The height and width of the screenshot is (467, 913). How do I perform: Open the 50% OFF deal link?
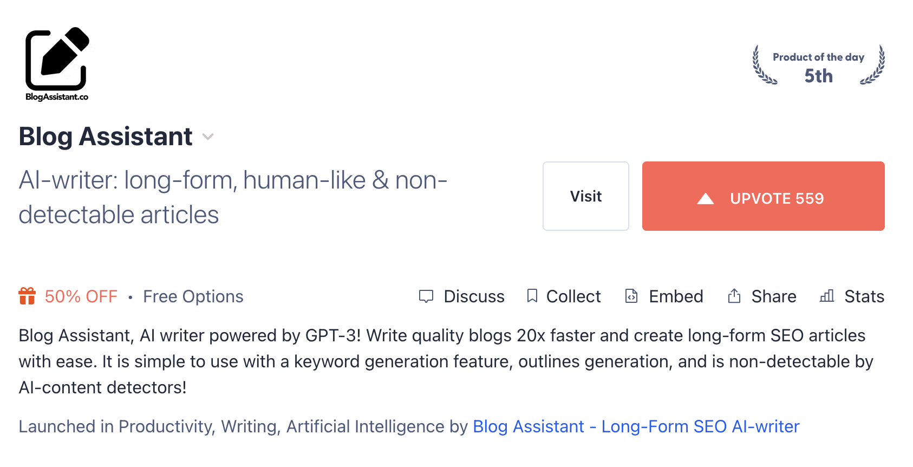tap(81, 296)
